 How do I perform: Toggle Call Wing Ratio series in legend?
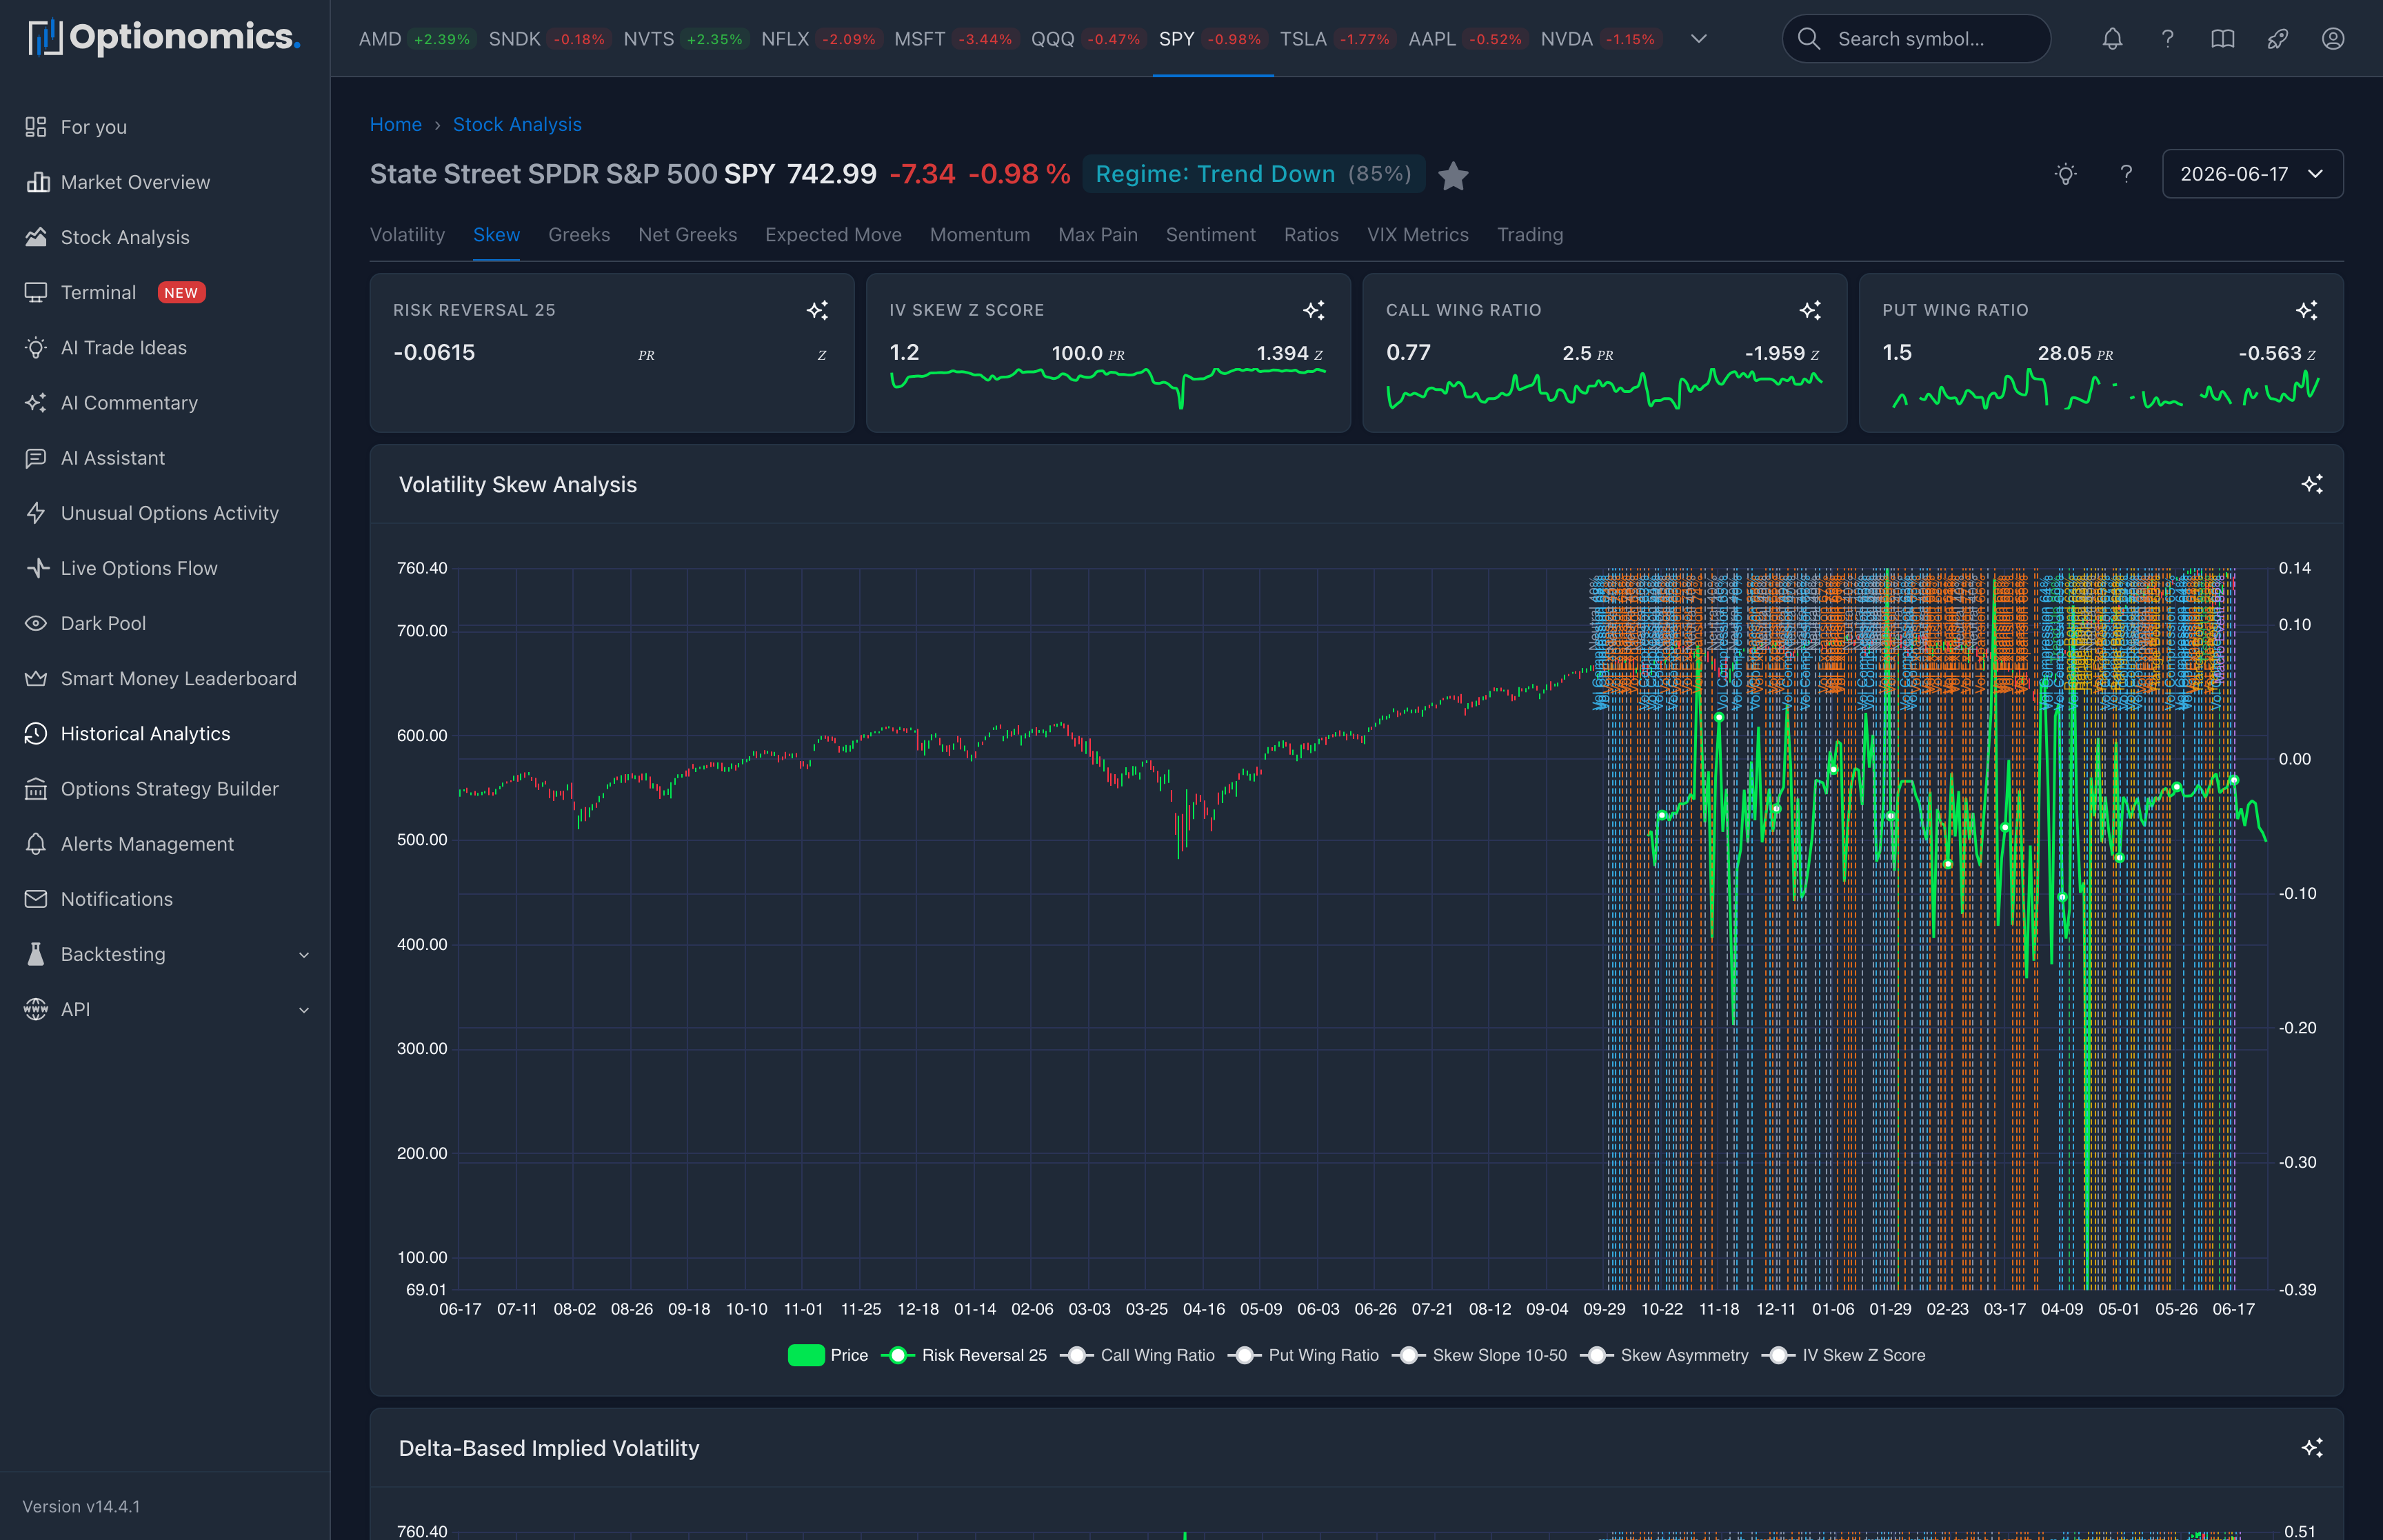(x=1137, y=1355)
